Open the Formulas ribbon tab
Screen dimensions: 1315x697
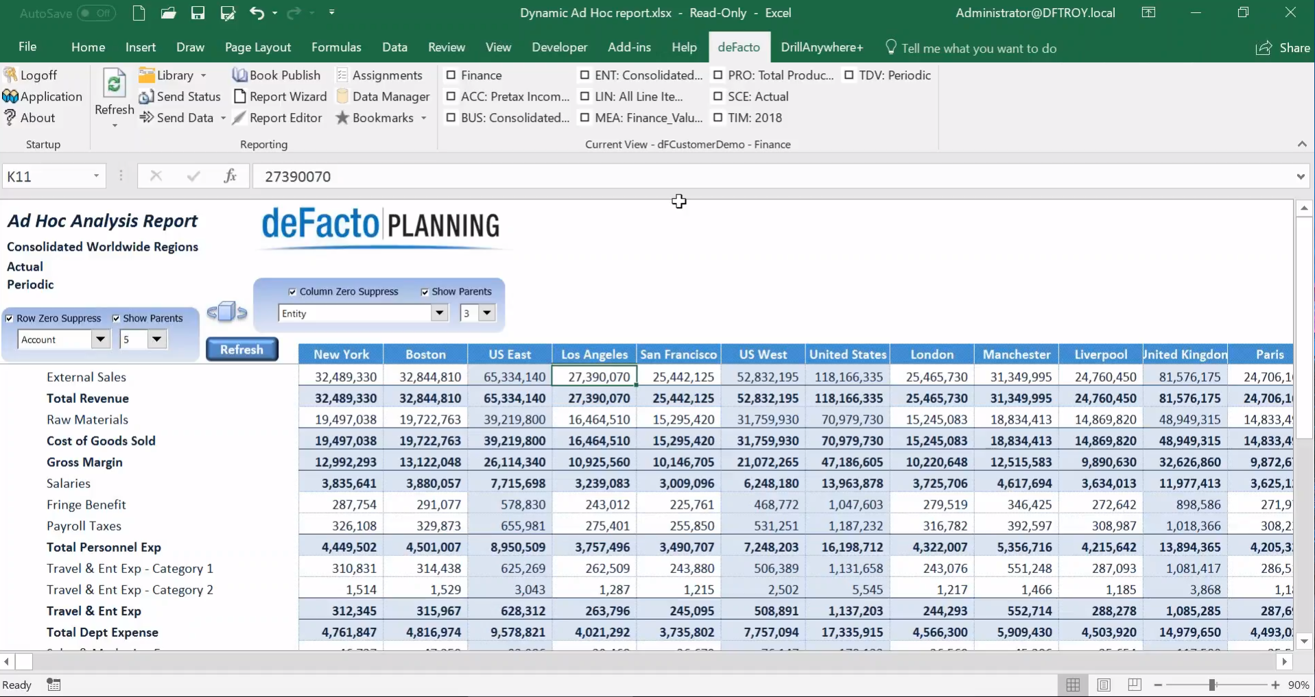pyautogui.click(x=335, y=47)
